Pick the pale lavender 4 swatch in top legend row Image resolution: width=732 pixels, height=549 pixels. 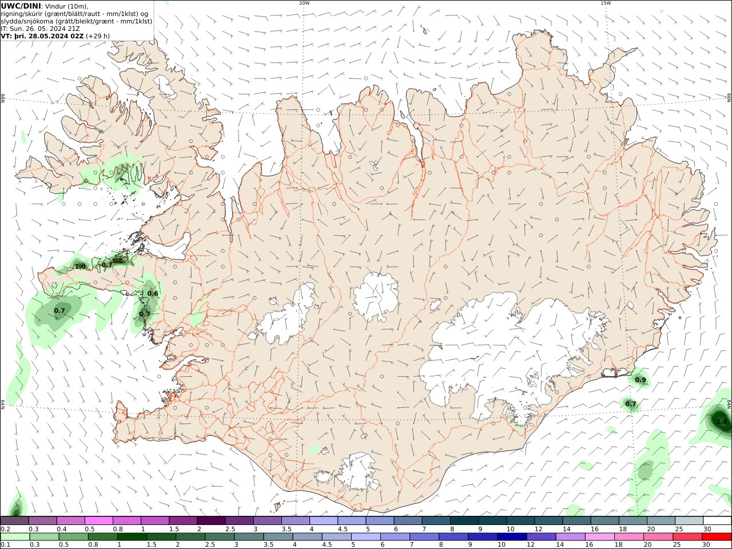click(x=323, y=521)
